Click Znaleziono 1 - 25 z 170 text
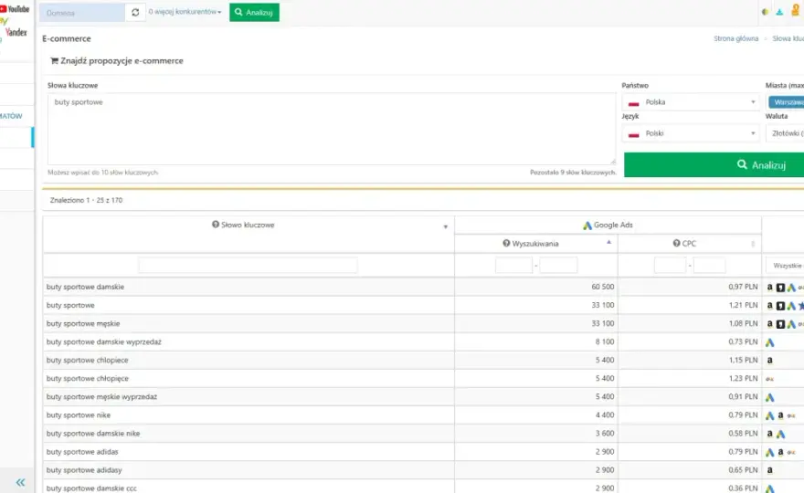Image resolution: width=804 pixels, height=493 pixels. click(86, 200)
